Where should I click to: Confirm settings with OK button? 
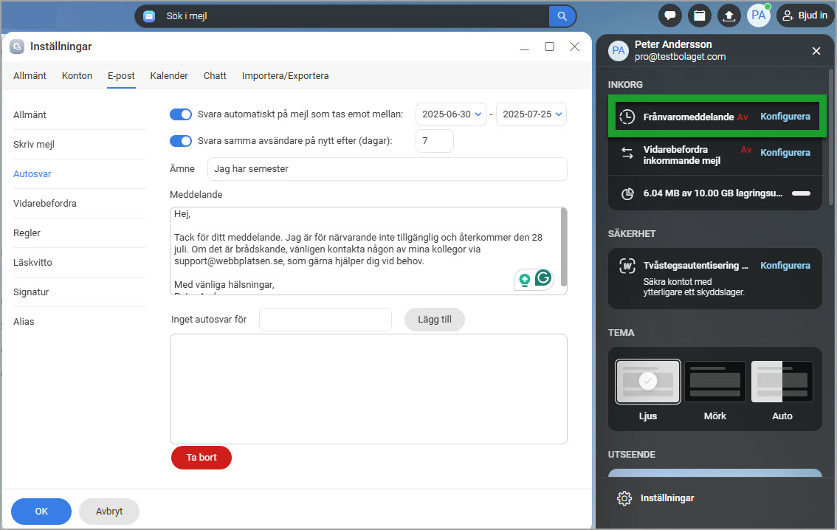tap(41, 512)
